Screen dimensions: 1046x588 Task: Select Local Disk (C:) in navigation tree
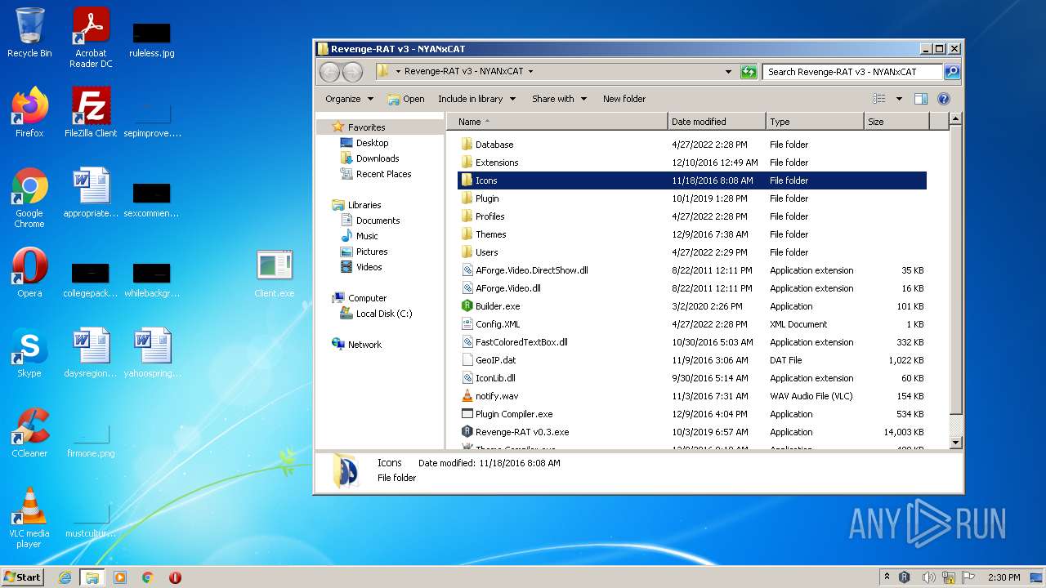coord(383,314)
